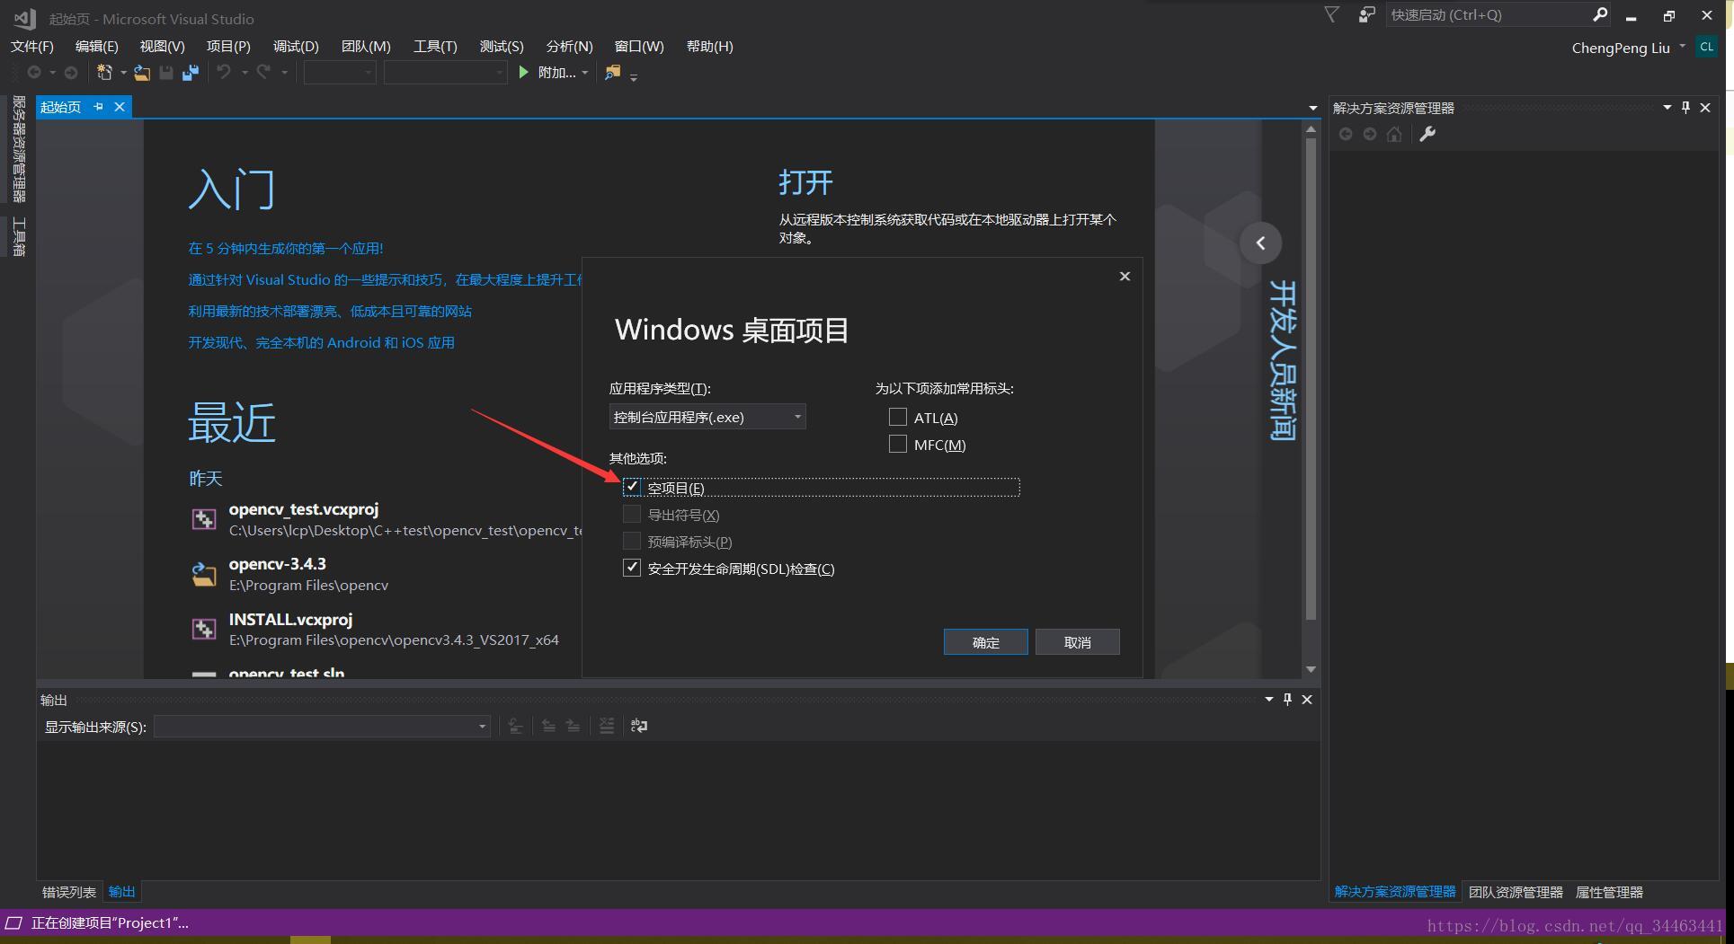The height and width of the screenshot is (944, 1734).
Task: Click Go to Previous Message icon in Output
Action: point(548,726)
